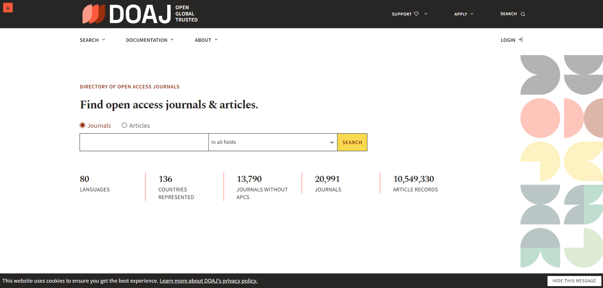Click the search text input field
This screenshot has width=603, height=288.
click(144, 142)
